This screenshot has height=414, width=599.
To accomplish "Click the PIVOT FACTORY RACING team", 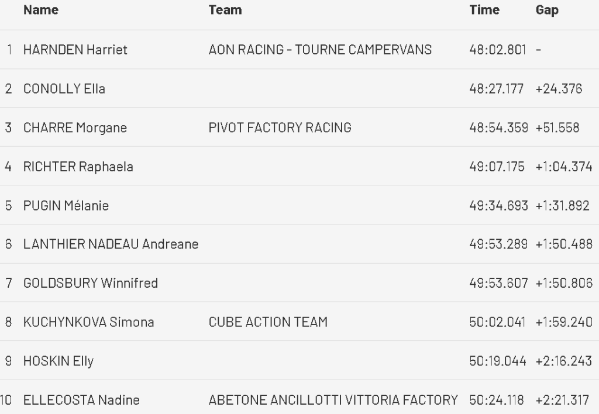I will click(x=280, y=127).
